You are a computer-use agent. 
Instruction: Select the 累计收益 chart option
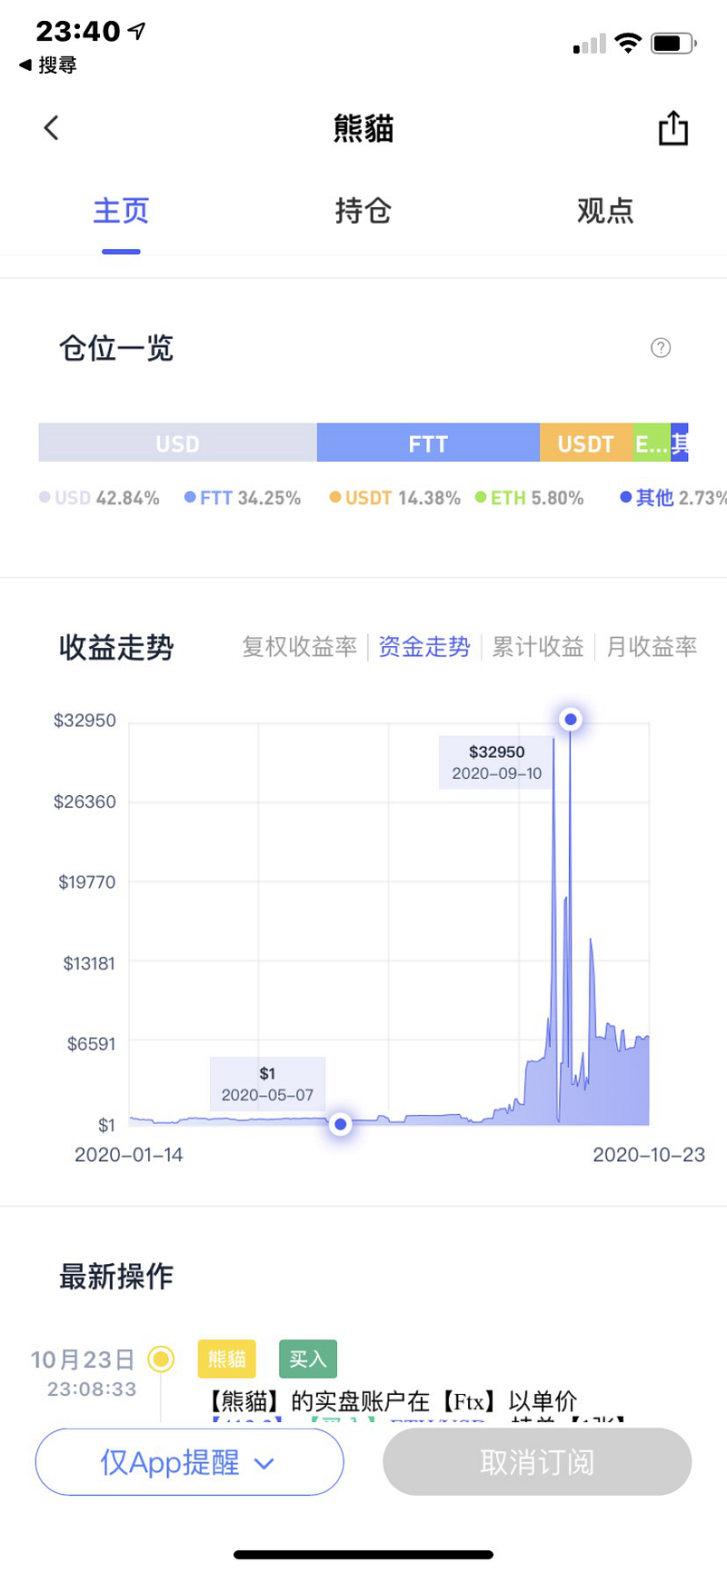(538, 647)
